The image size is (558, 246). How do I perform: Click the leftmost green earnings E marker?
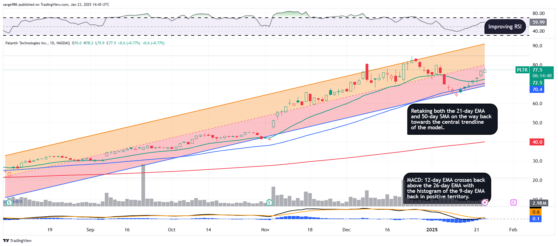[9, 202]
